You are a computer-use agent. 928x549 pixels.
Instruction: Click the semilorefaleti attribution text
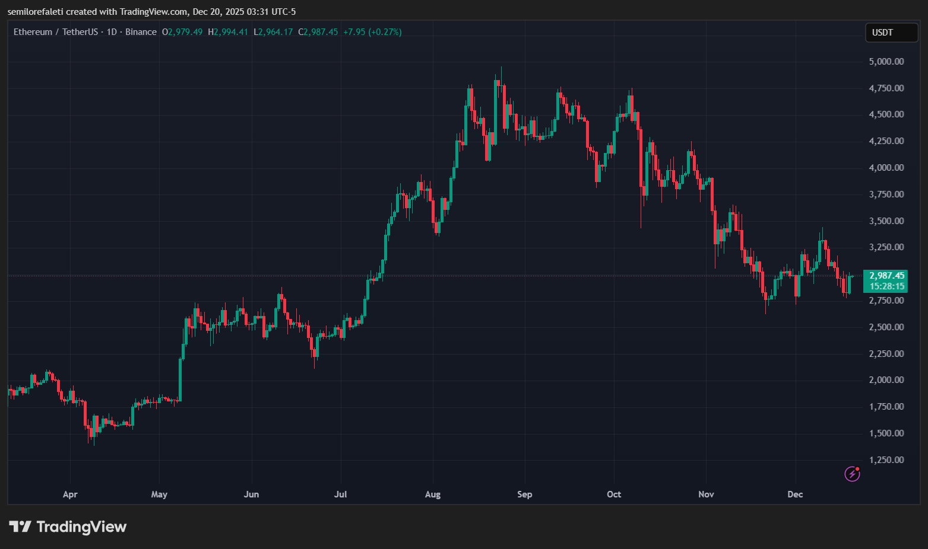[x=36, y=11]
